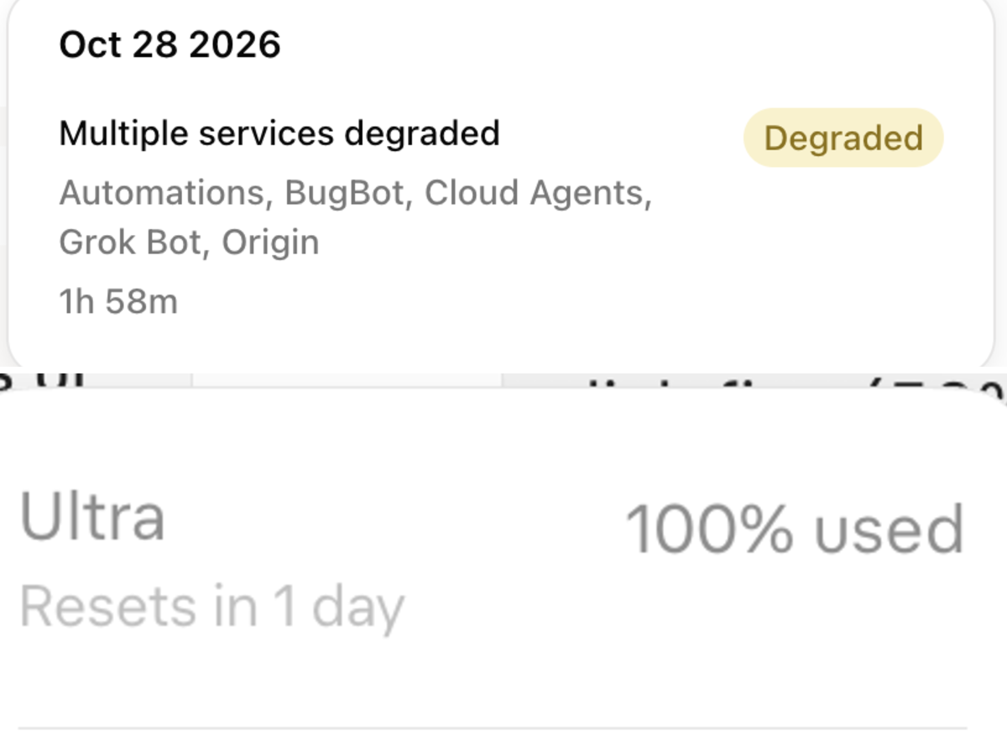Click the 2026 year in the date heading
Viewport: 1007px width, 741px height.
point(235,44)
